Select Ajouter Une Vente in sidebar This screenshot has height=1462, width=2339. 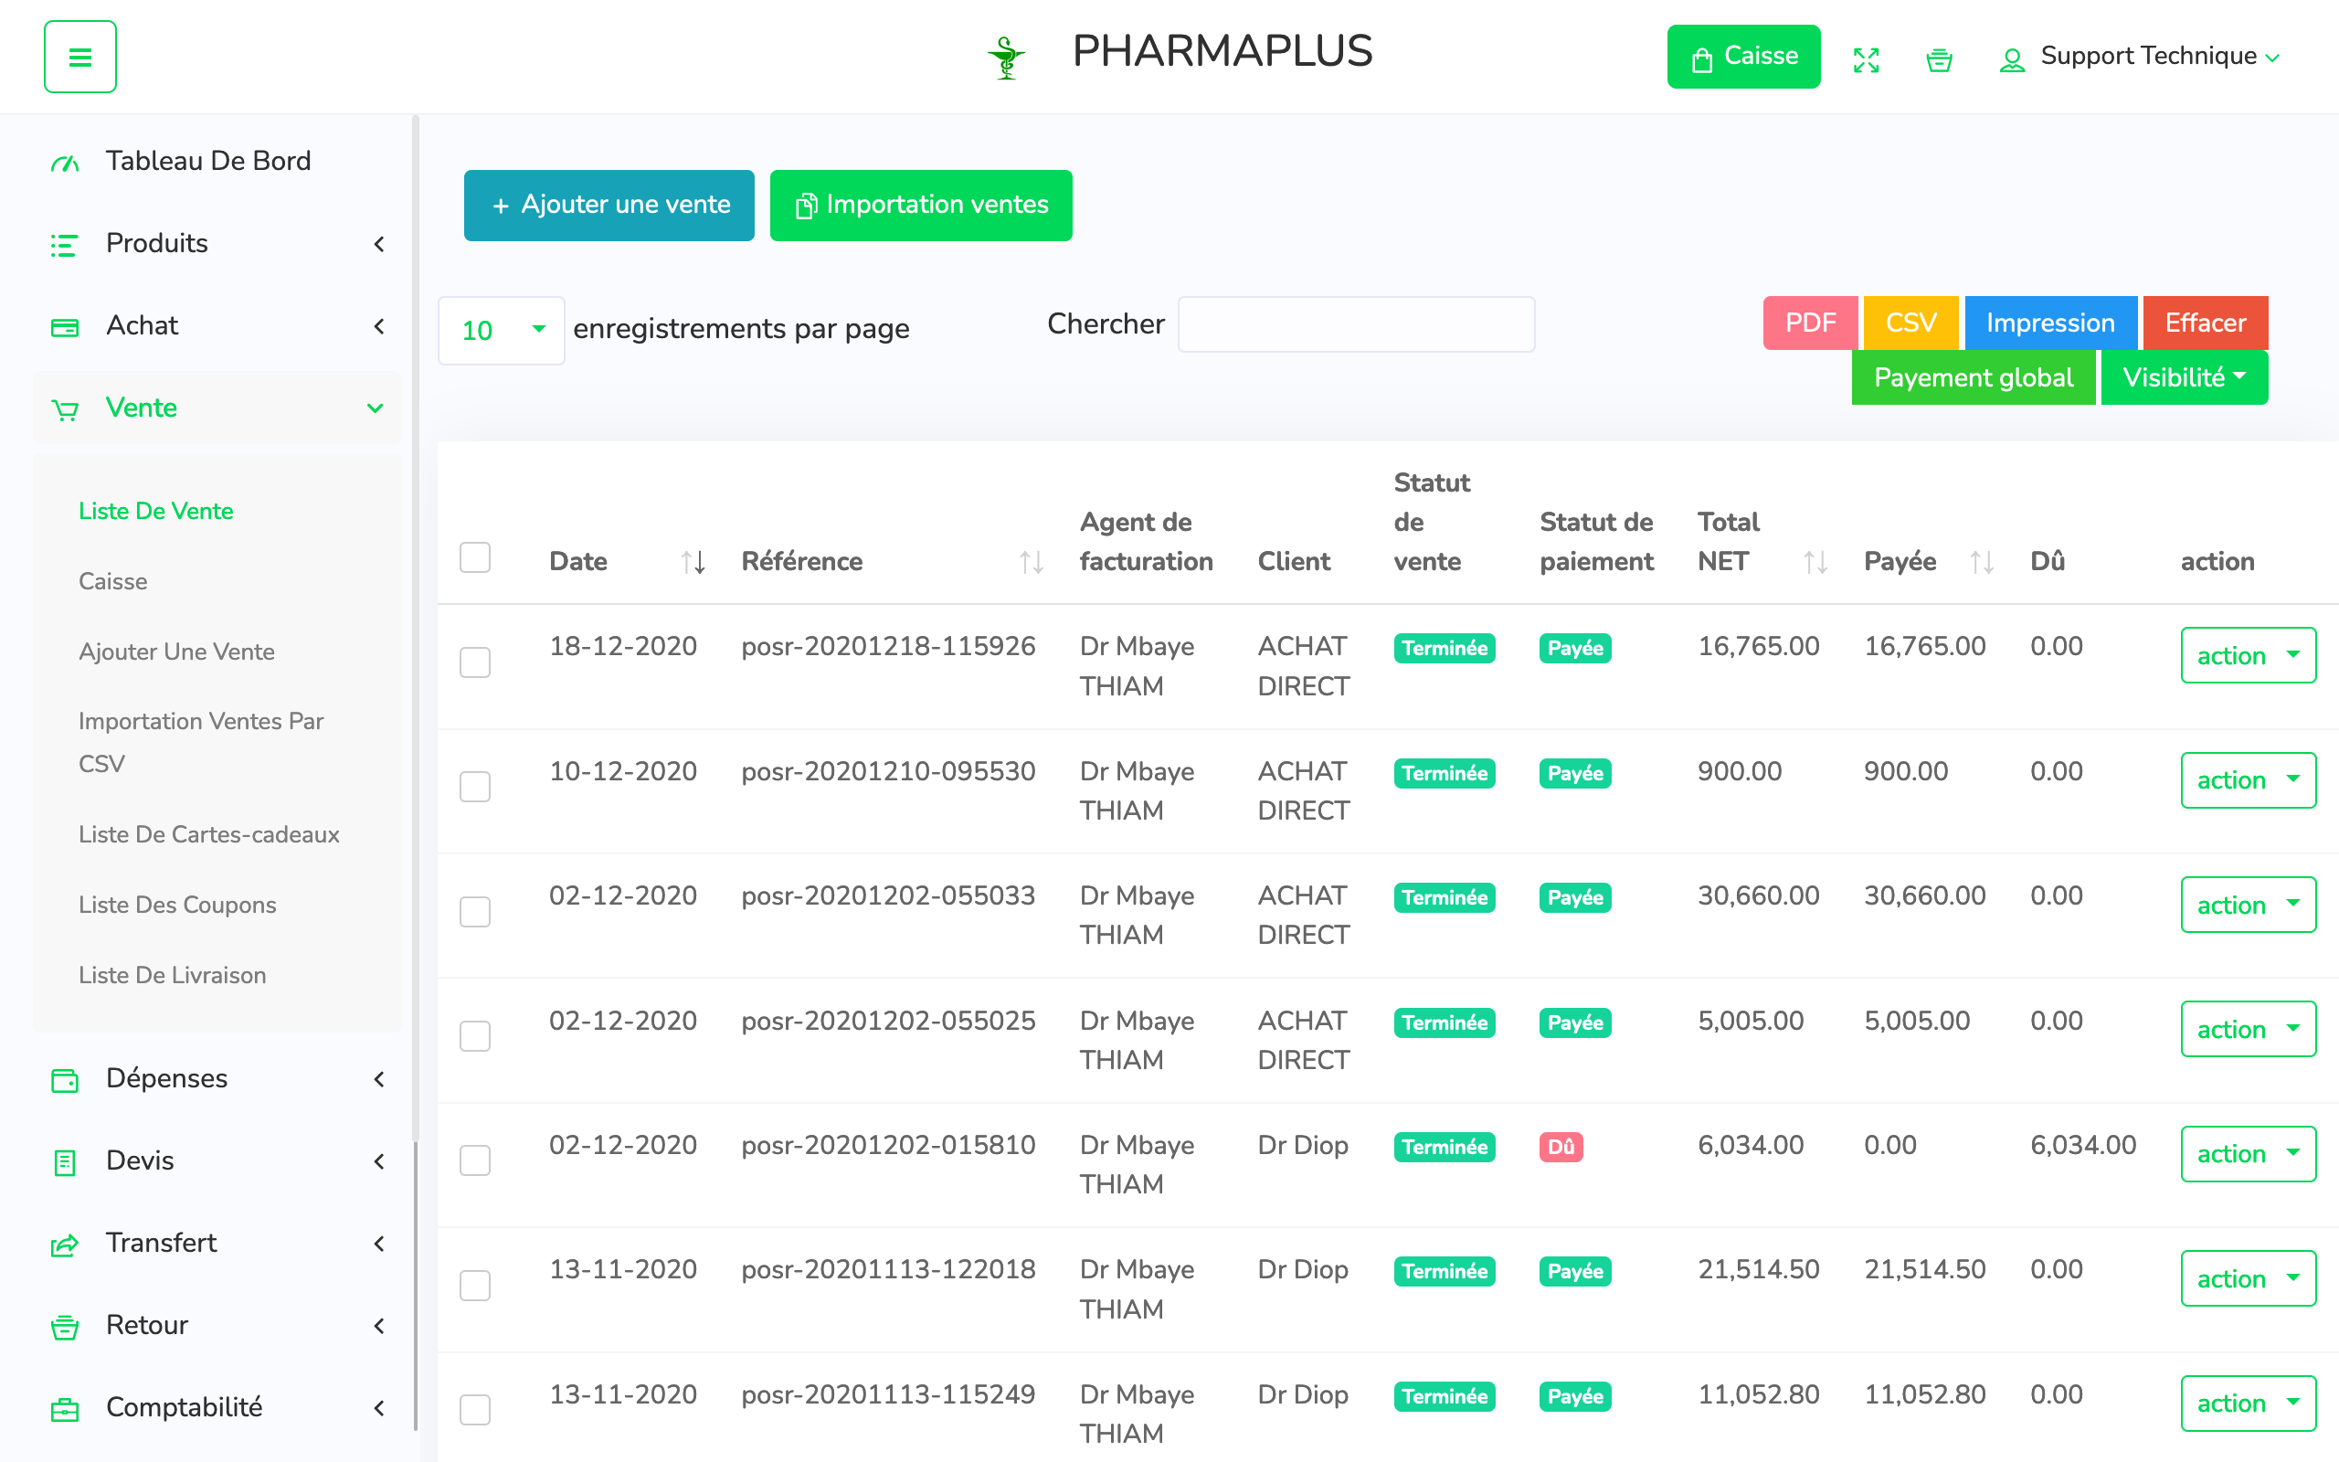tap(177, 652)
